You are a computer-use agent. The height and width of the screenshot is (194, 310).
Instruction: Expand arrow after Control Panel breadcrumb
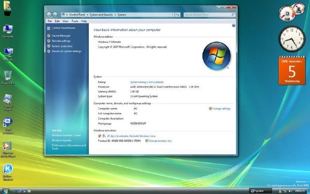(88, 14)
